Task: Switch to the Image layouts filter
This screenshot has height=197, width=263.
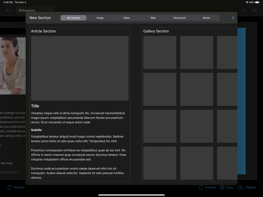Action: click(100, 18)
